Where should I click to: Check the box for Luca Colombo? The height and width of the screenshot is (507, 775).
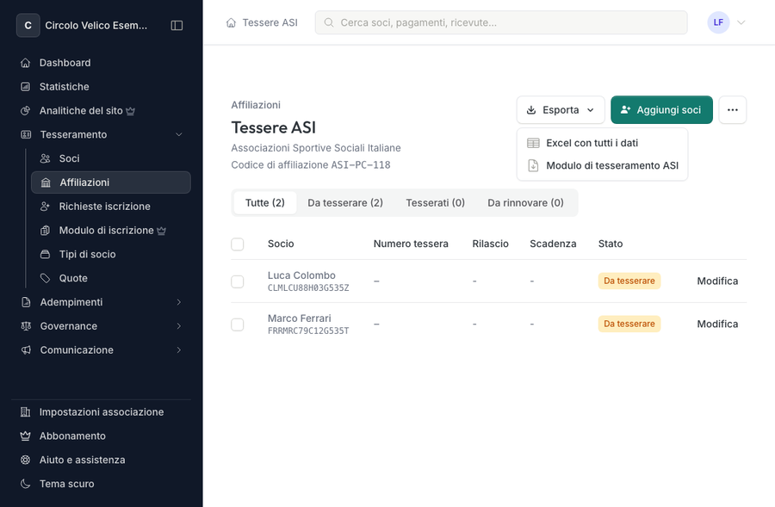point(238,281)
